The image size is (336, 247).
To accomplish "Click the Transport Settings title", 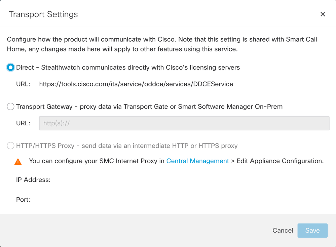I will 43,14.
